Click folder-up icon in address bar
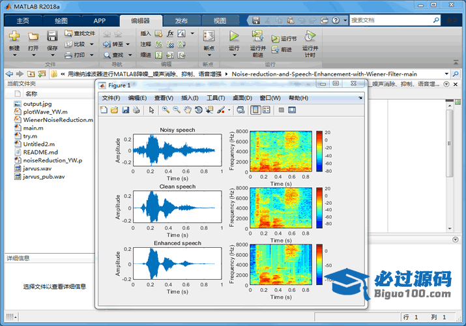The width and height of the screenshot is (466, 326). pos(31,74)
